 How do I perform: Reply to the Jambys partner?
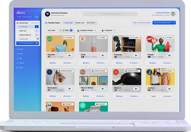pyautogui.click(x=153, y=96)
